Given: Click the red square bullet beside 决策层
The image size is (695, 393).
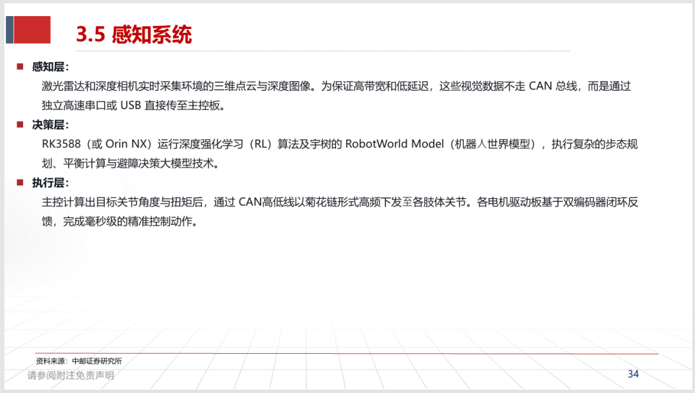Looking at the screenshot, I should click(x=20, y=125).
